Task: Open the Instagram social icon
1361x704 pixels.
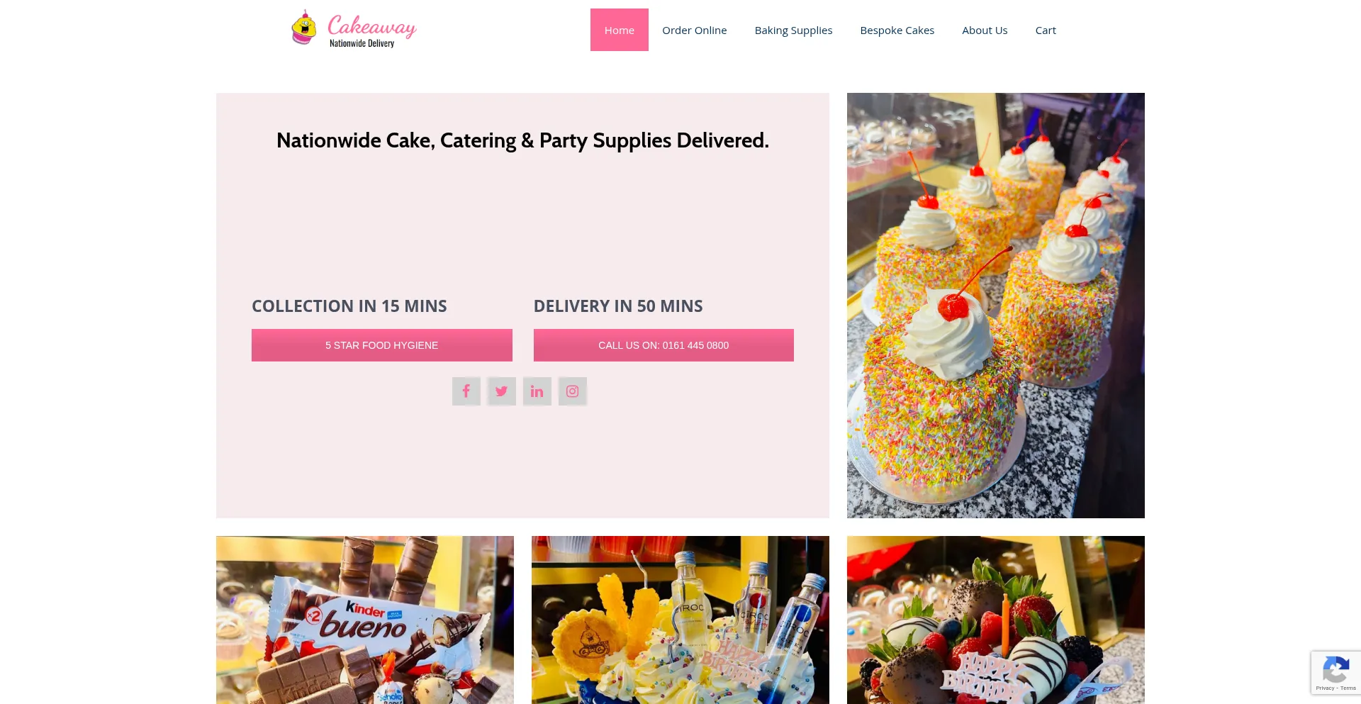Action: pos(573,391)
